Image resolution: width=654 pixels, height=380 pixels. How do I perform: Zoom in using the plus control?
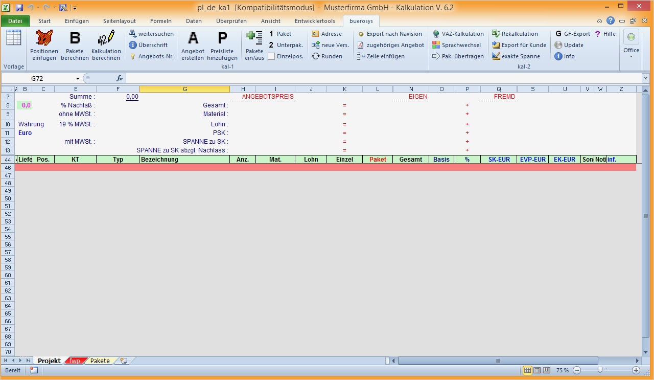coord(636,370)
